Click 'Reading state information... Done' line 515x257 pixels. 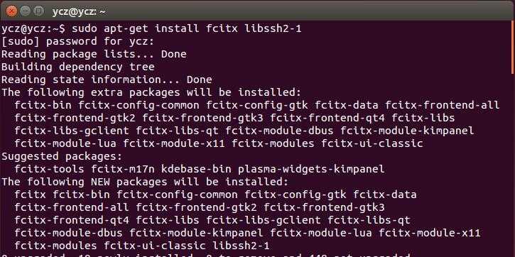coord(107,80)
